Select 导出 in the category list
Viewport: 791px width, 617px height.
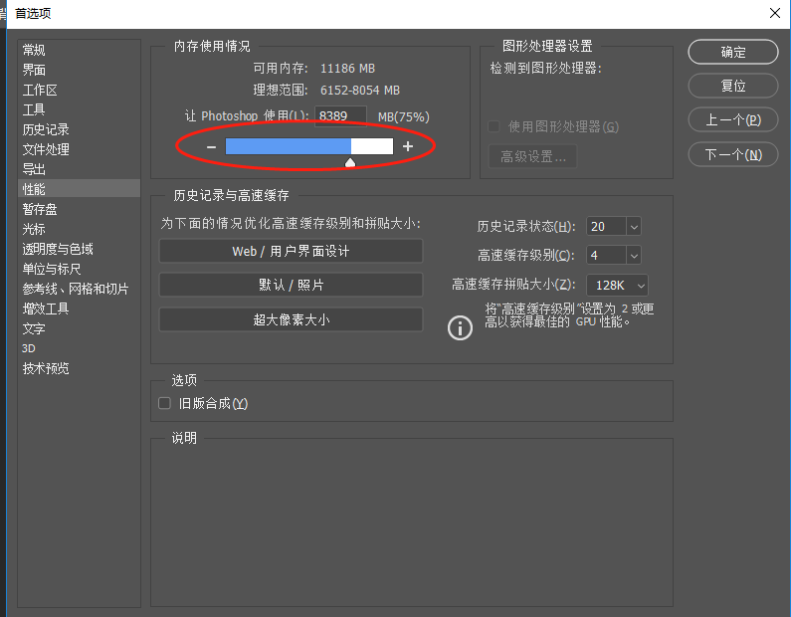click(79, 169)
